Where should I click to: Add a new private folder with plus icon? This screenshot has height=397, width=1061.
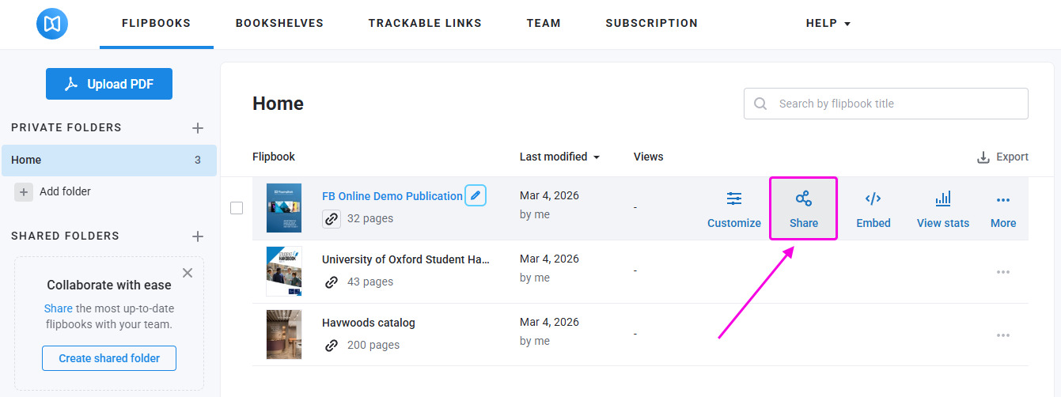coord(198,128)
